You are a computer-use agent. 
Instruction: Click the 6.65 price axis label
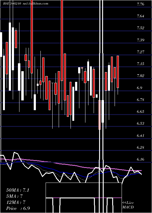[140, 112]
